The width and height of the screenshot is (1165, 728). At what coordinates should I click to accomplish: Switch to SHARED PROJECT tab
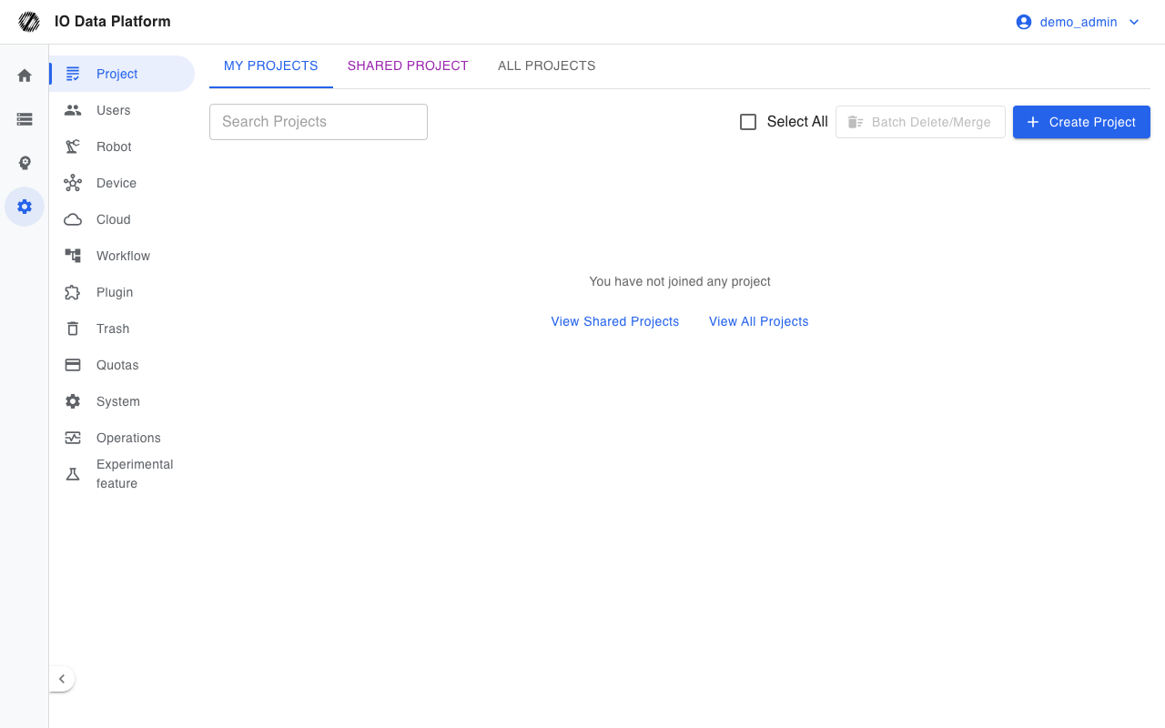click(x=408, y=66)
